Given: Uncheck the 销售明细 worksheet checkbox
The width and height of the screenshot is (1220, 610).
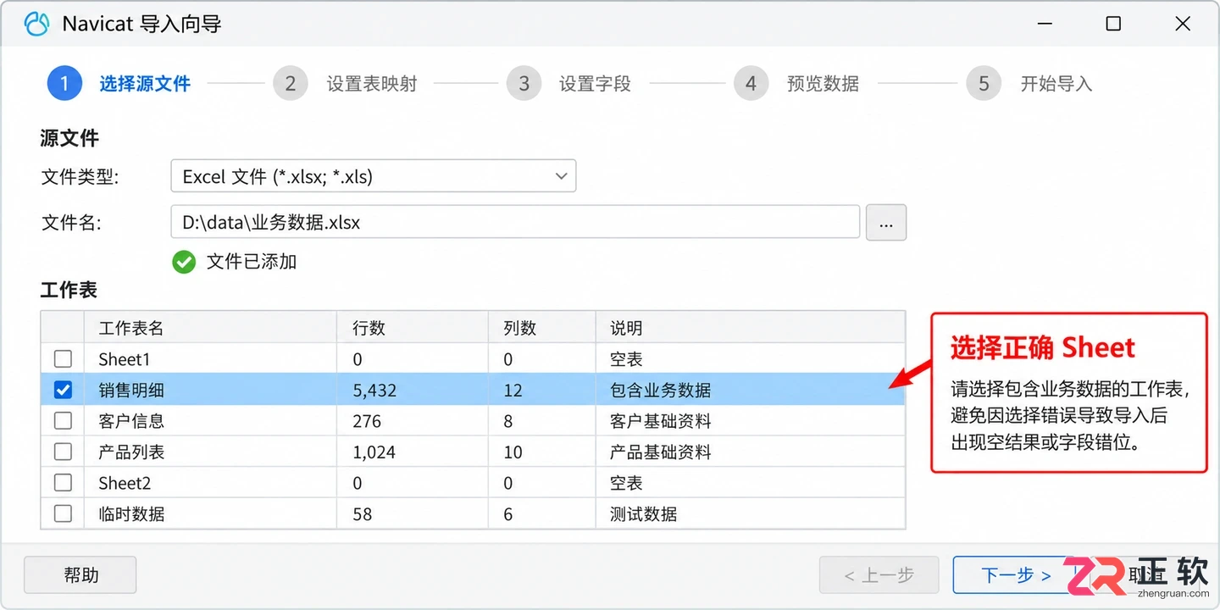Looking at the screenshot, I should (x=63, y=390).
